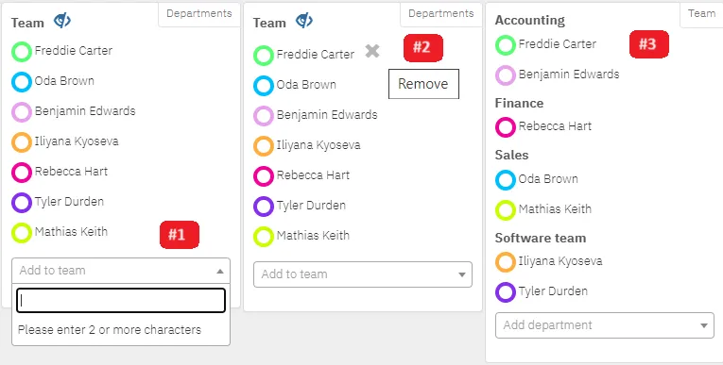The height and width of the screenshot is (365, 723).
Task: Click Benjamin Edwards' lilac circle under Accounting
Action: click(506, 75)
